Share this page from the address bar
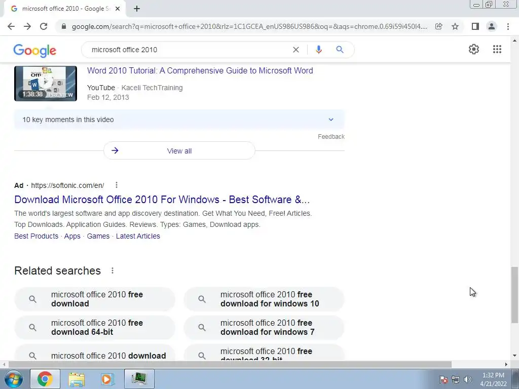Screen dimensions: 519x389 (438, 26)
